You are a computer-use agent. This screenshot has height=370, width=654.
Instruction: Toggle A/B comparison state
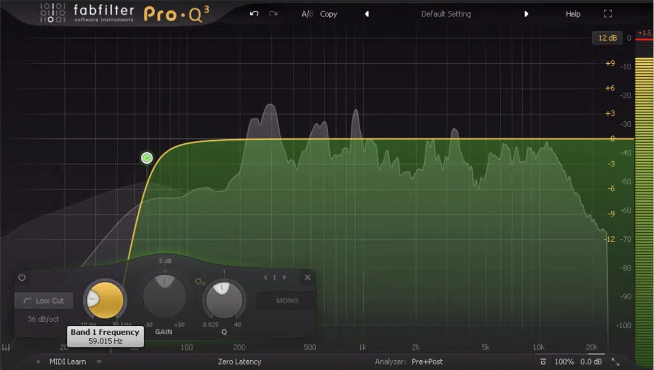coord(307,14)
